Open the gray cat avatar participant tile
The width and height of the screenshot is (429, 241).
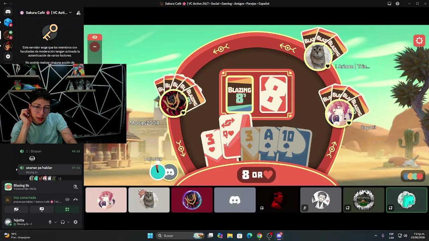click(x=149, y=200)
